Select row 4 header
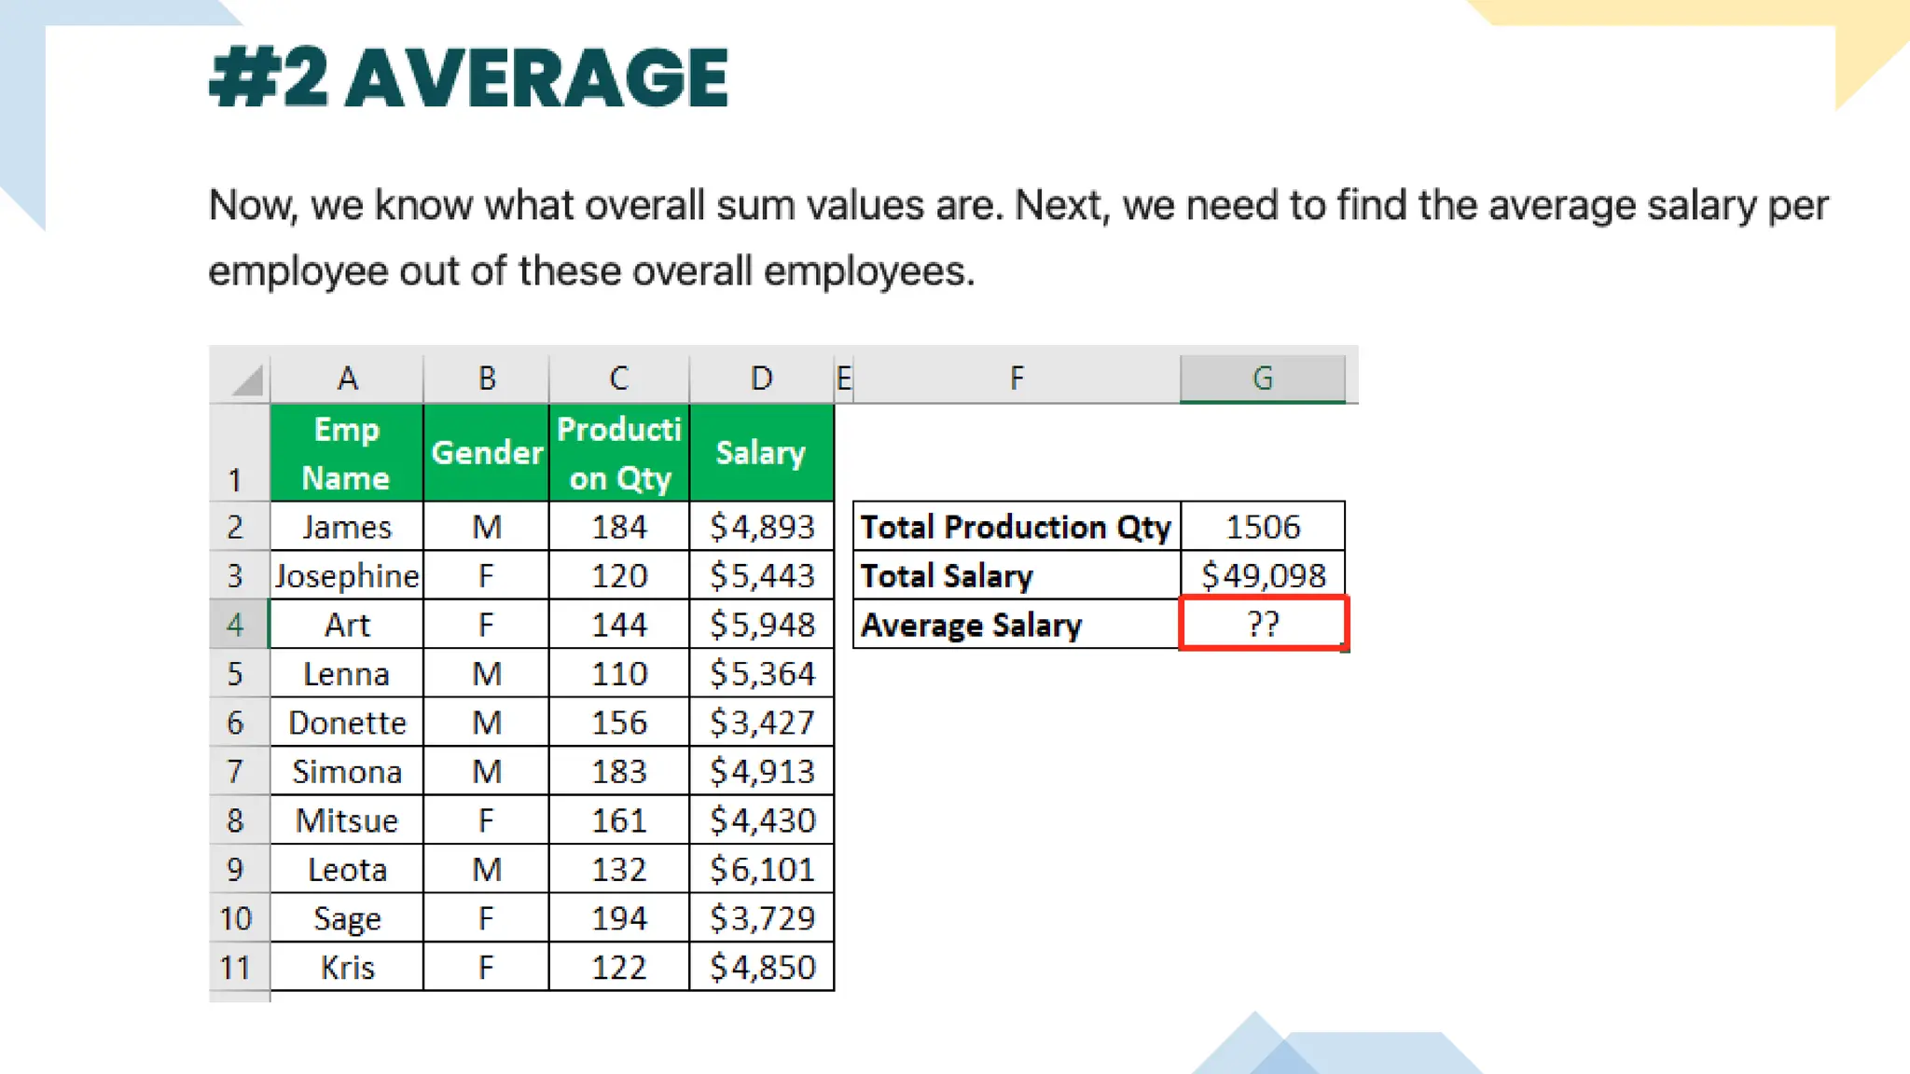 tap(236, 625)
